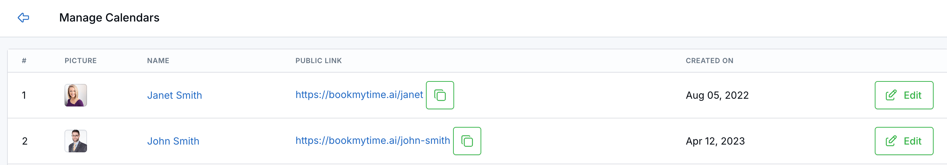Click John Smith's profile picture

(76, 141)
